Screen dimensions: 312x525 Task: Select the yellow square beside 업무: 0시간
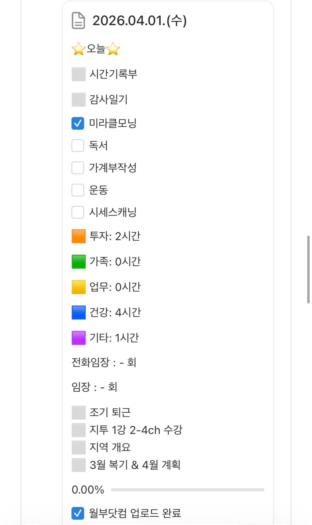coord(79,287)
